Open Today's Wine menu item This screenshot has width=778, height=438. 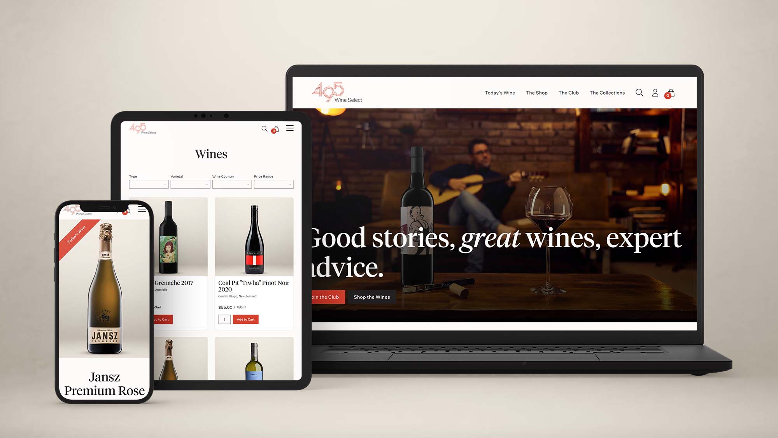point(499,93)
